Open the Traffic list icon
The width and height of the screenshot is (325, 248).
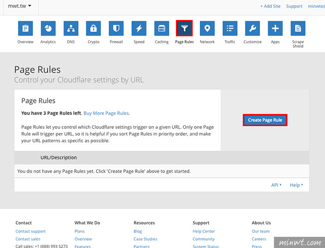coord(230,28)
